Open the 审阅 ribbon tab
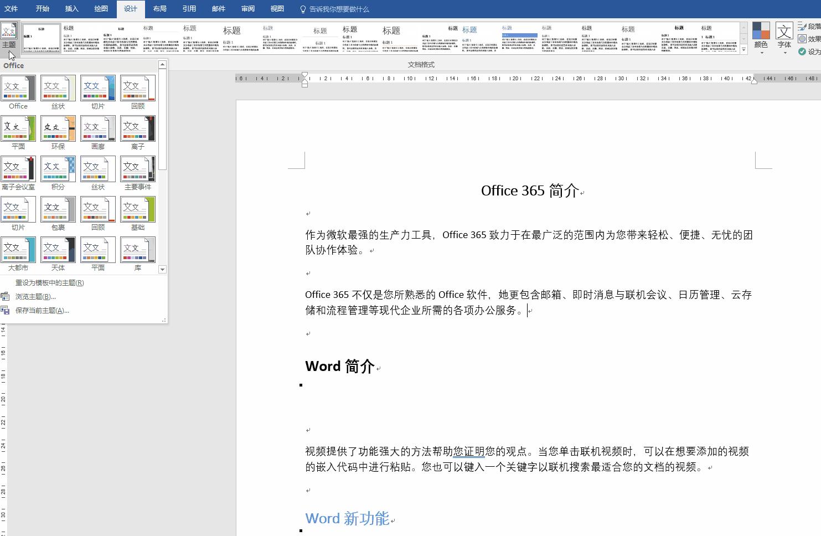The height and width of the screenshot is (536, 821). point(247,8)
